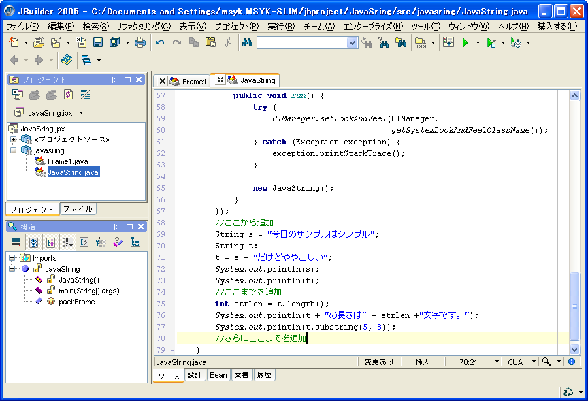Click the Help book icon

(66, 60)
